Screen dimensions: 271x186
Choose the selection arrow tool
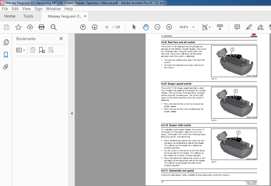click(134, 27)
